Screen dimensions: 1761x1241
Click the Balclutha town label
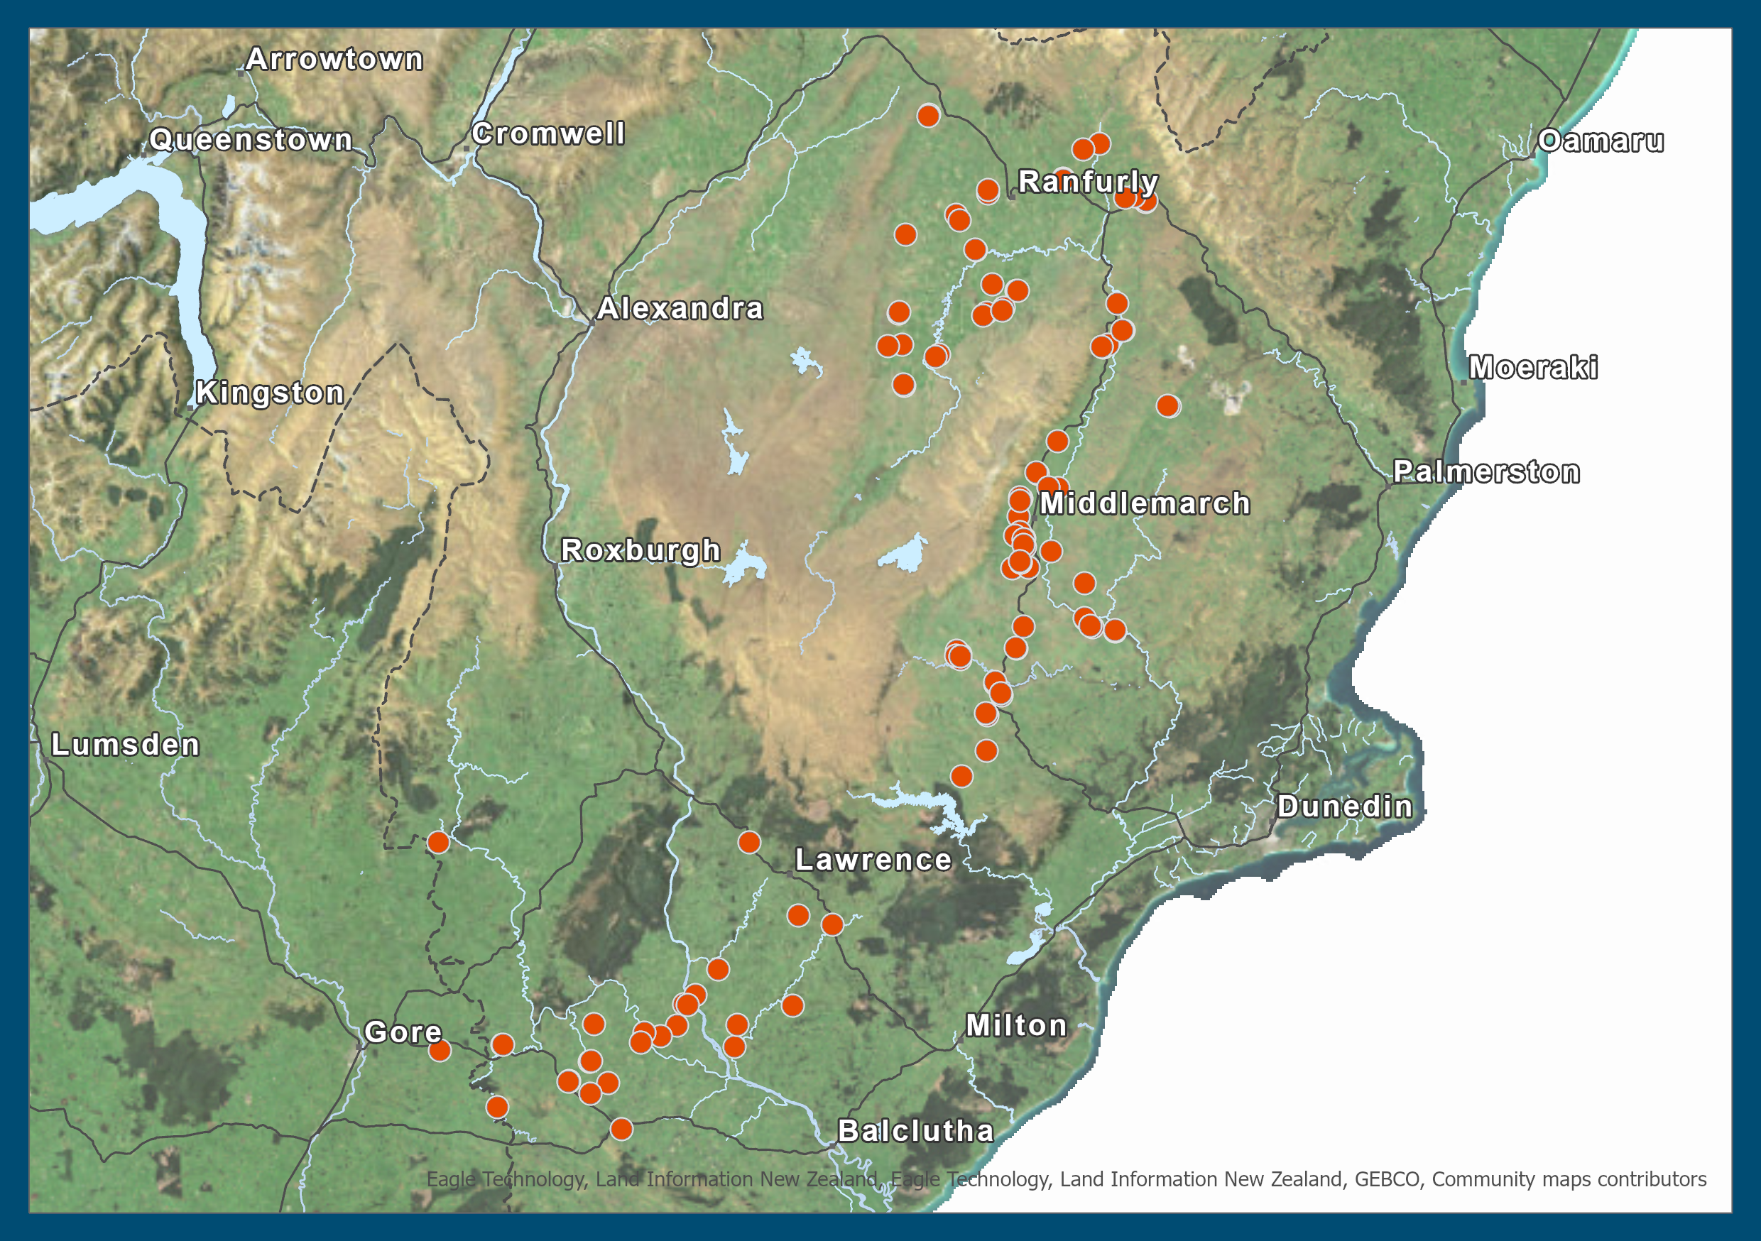(x=916, y=1132)
